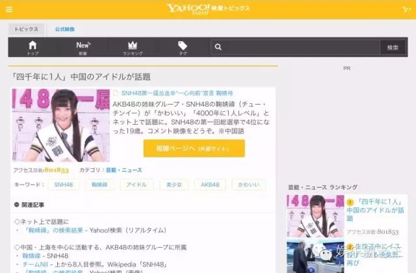Open the SNH48第一届总选举 video title link
Viewport: 416px width, 273px height.
[x=177, y=93]
